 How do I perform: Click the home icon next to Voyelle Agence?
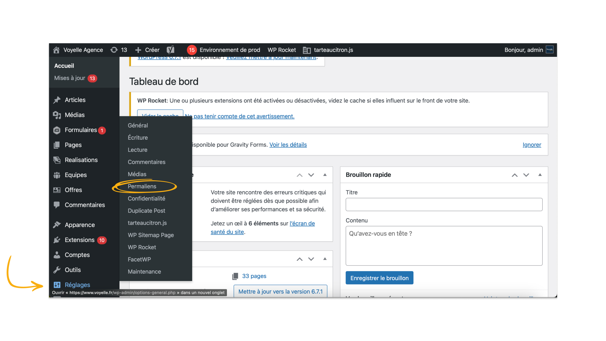point(56,50)
